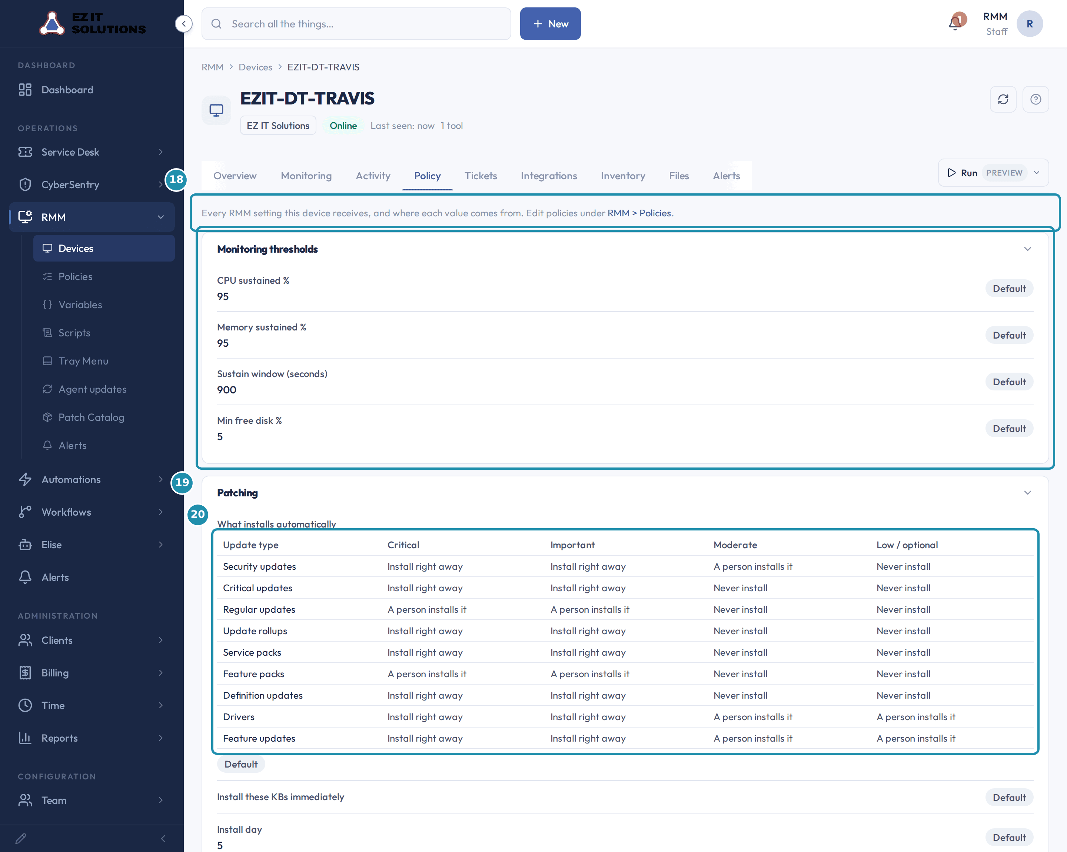Open Patch Catalog in the RMM submenu
The width and height of the screenshot is (1067, 852).
coord(104,417)
